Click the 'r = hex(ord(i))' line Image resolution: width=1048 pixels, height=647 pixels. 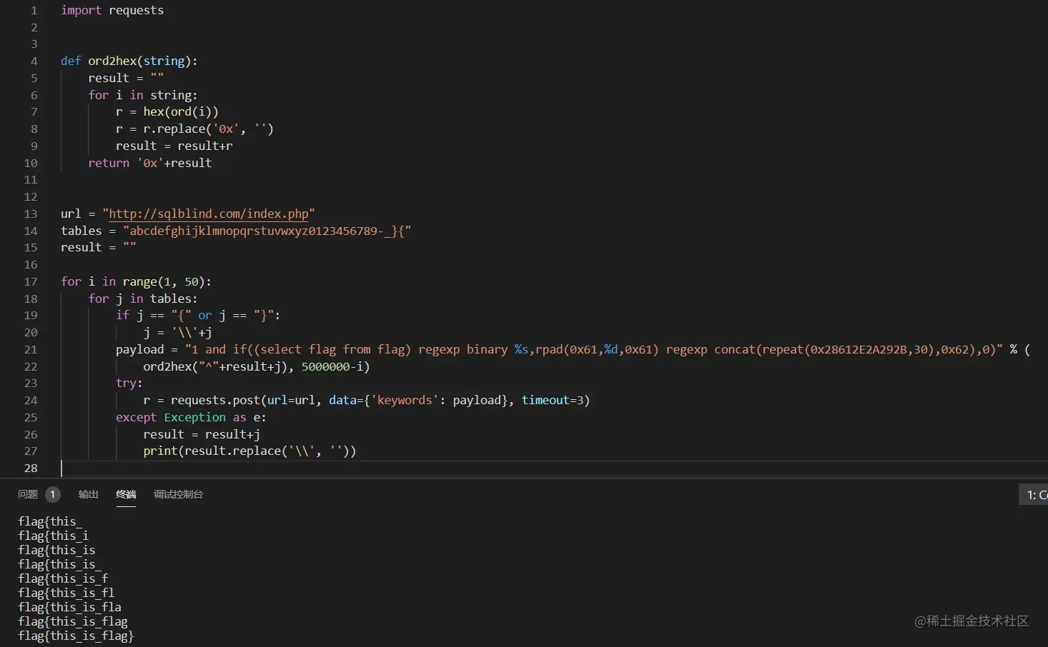pos(167,111)
